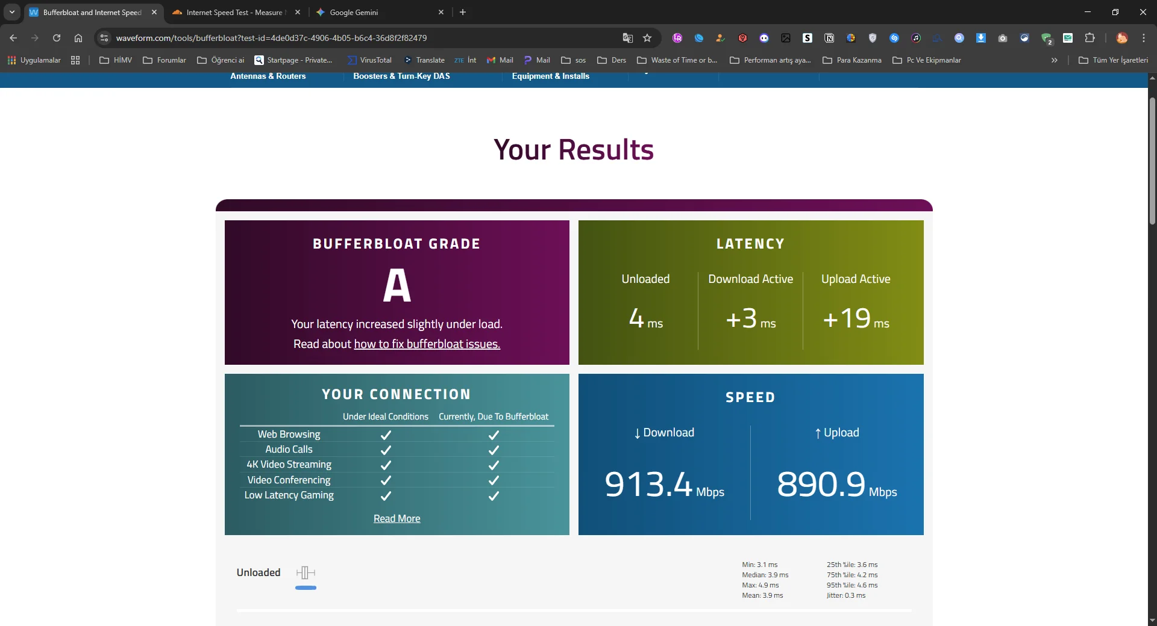1157x626 pixels.
Task: Open the white S extension icon
Action: 807,38
